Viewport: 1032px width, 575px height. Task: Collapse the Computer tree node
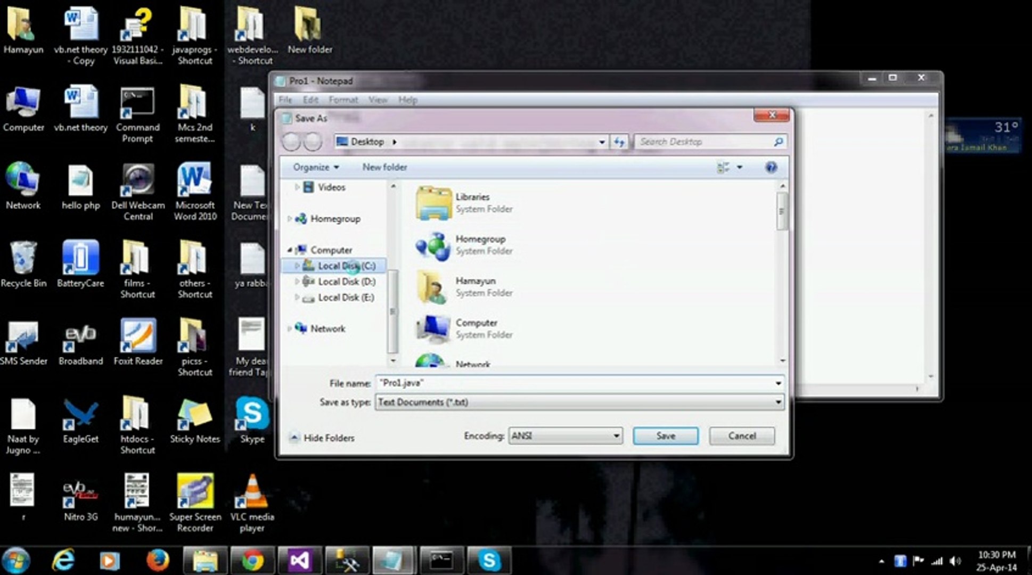[x=290, y=250]
